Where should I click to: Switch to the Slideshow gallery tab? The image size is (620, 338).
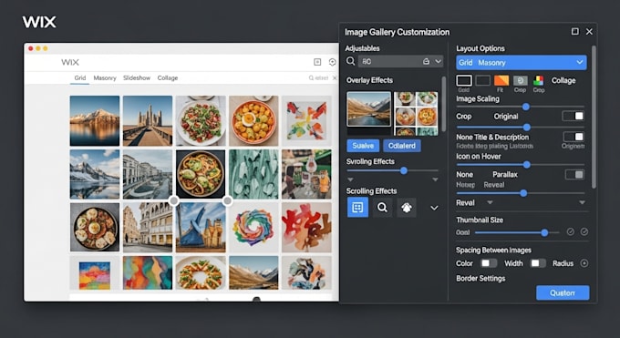tap(137, 77)
